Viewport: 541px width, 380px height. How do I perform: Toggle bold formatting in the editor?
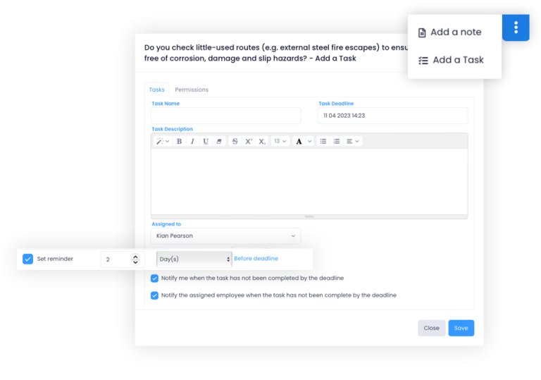point(179,141)
